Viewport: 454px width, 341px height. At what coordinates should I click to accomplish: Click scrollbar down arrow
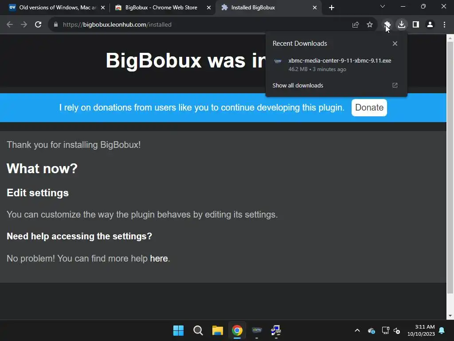(x=450, y=316)
